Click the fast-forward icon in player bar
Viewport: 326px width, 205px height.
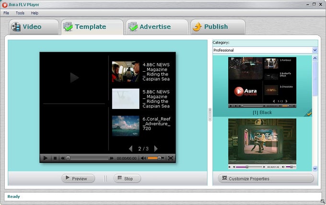coord(112,158)
